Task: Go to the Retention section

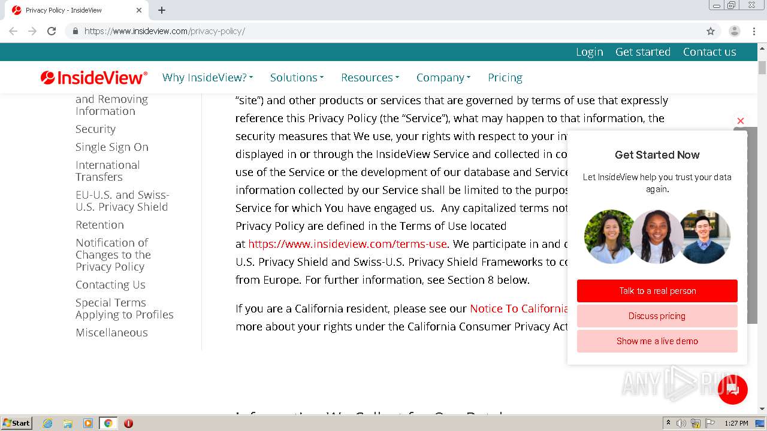Action: 99,224
